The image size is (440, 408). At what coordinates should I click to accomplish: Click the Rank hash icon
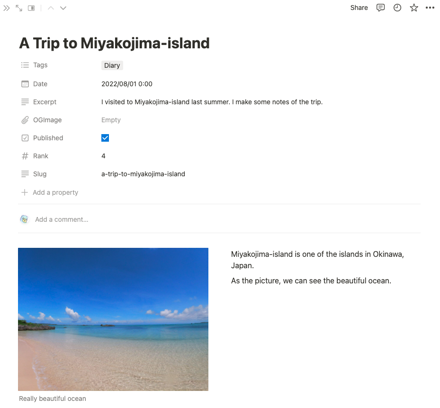point(25,156)
